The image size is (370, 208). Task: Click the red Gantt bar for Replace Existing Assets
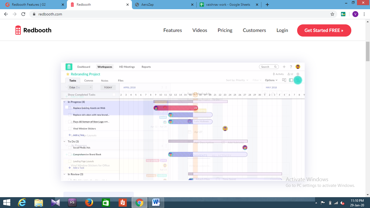[176, 108]
